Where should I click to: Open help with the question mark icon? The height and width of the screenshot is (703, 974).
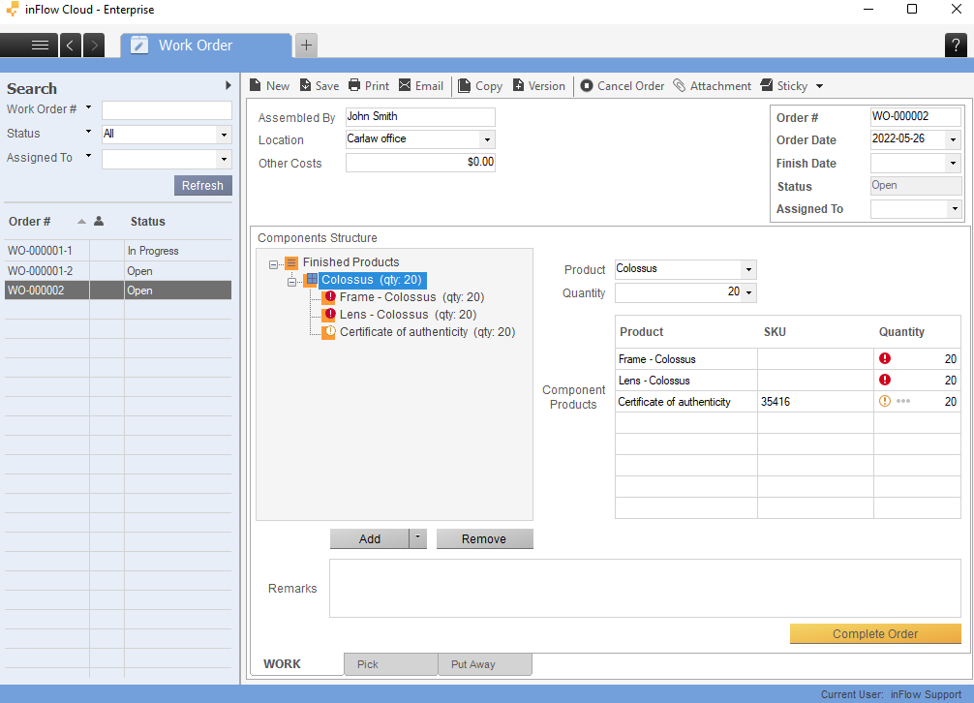coord(956,46)
